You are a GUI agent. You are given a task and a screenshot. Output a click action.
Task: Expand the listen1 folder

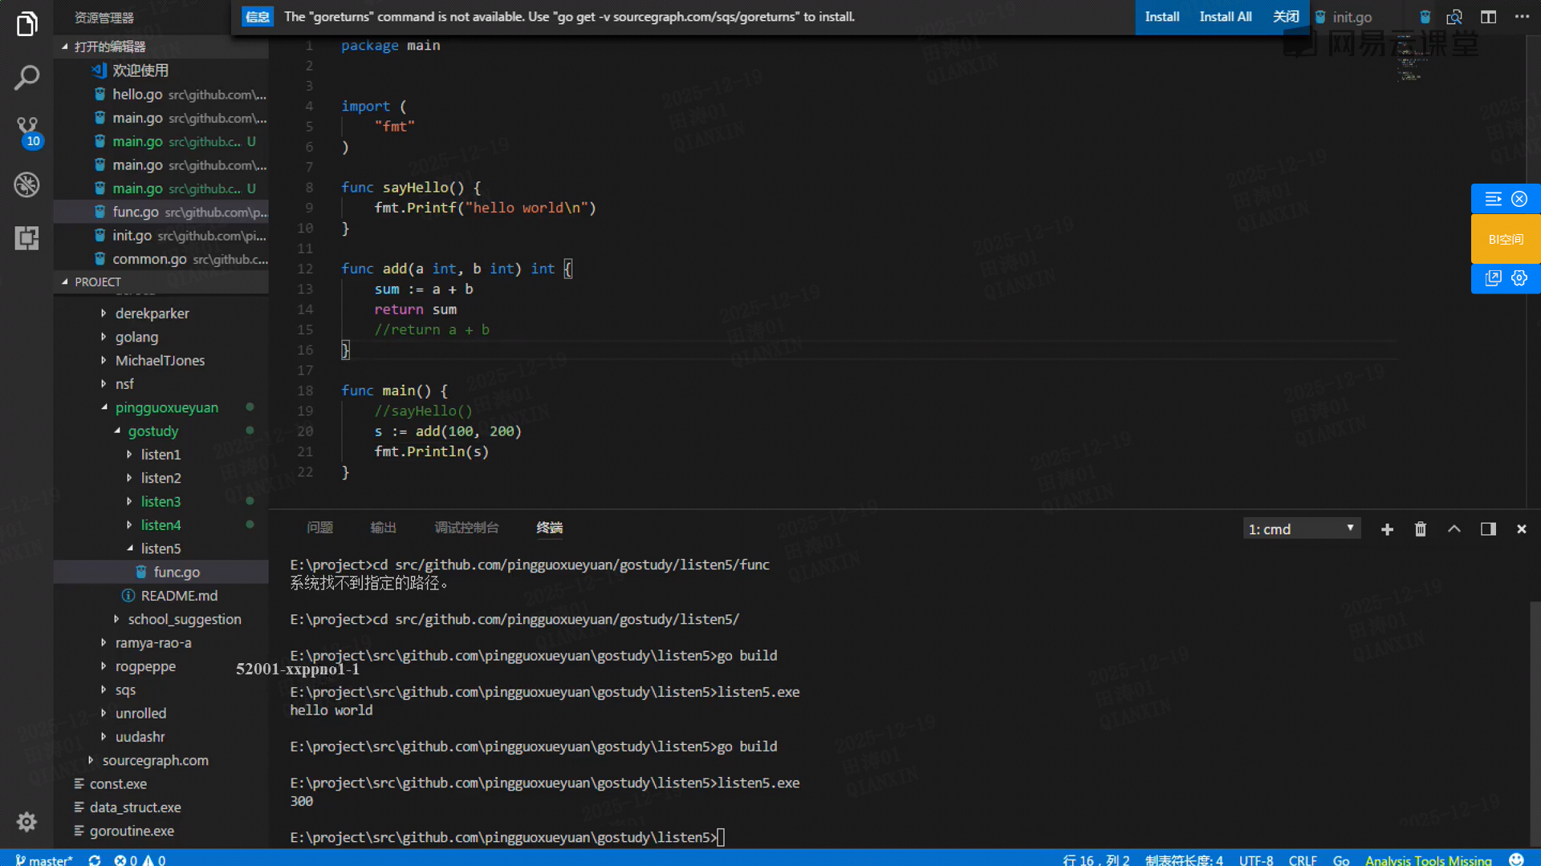[x=161, y=455]
